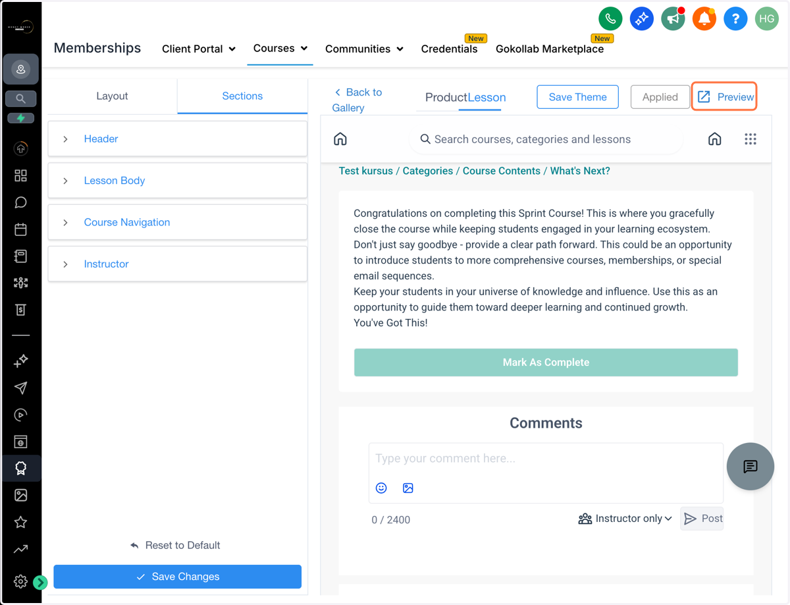The width and height of the screenshot is (790, 605).
Task: Open the emoji picker in comment box
Action: [381, 488]
